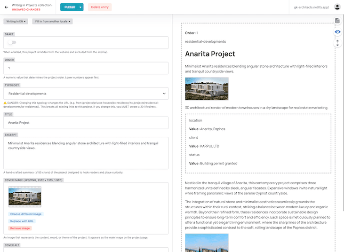This screenshot has height=252, width=344.
Task: Click the Anarita Project heading in preview
Action: pos(210,54)
